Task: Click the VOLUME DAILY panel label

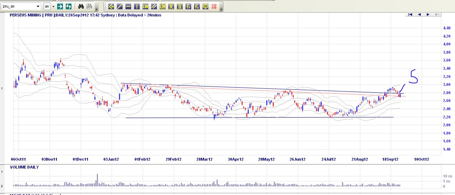Action: tap(24, 167)
